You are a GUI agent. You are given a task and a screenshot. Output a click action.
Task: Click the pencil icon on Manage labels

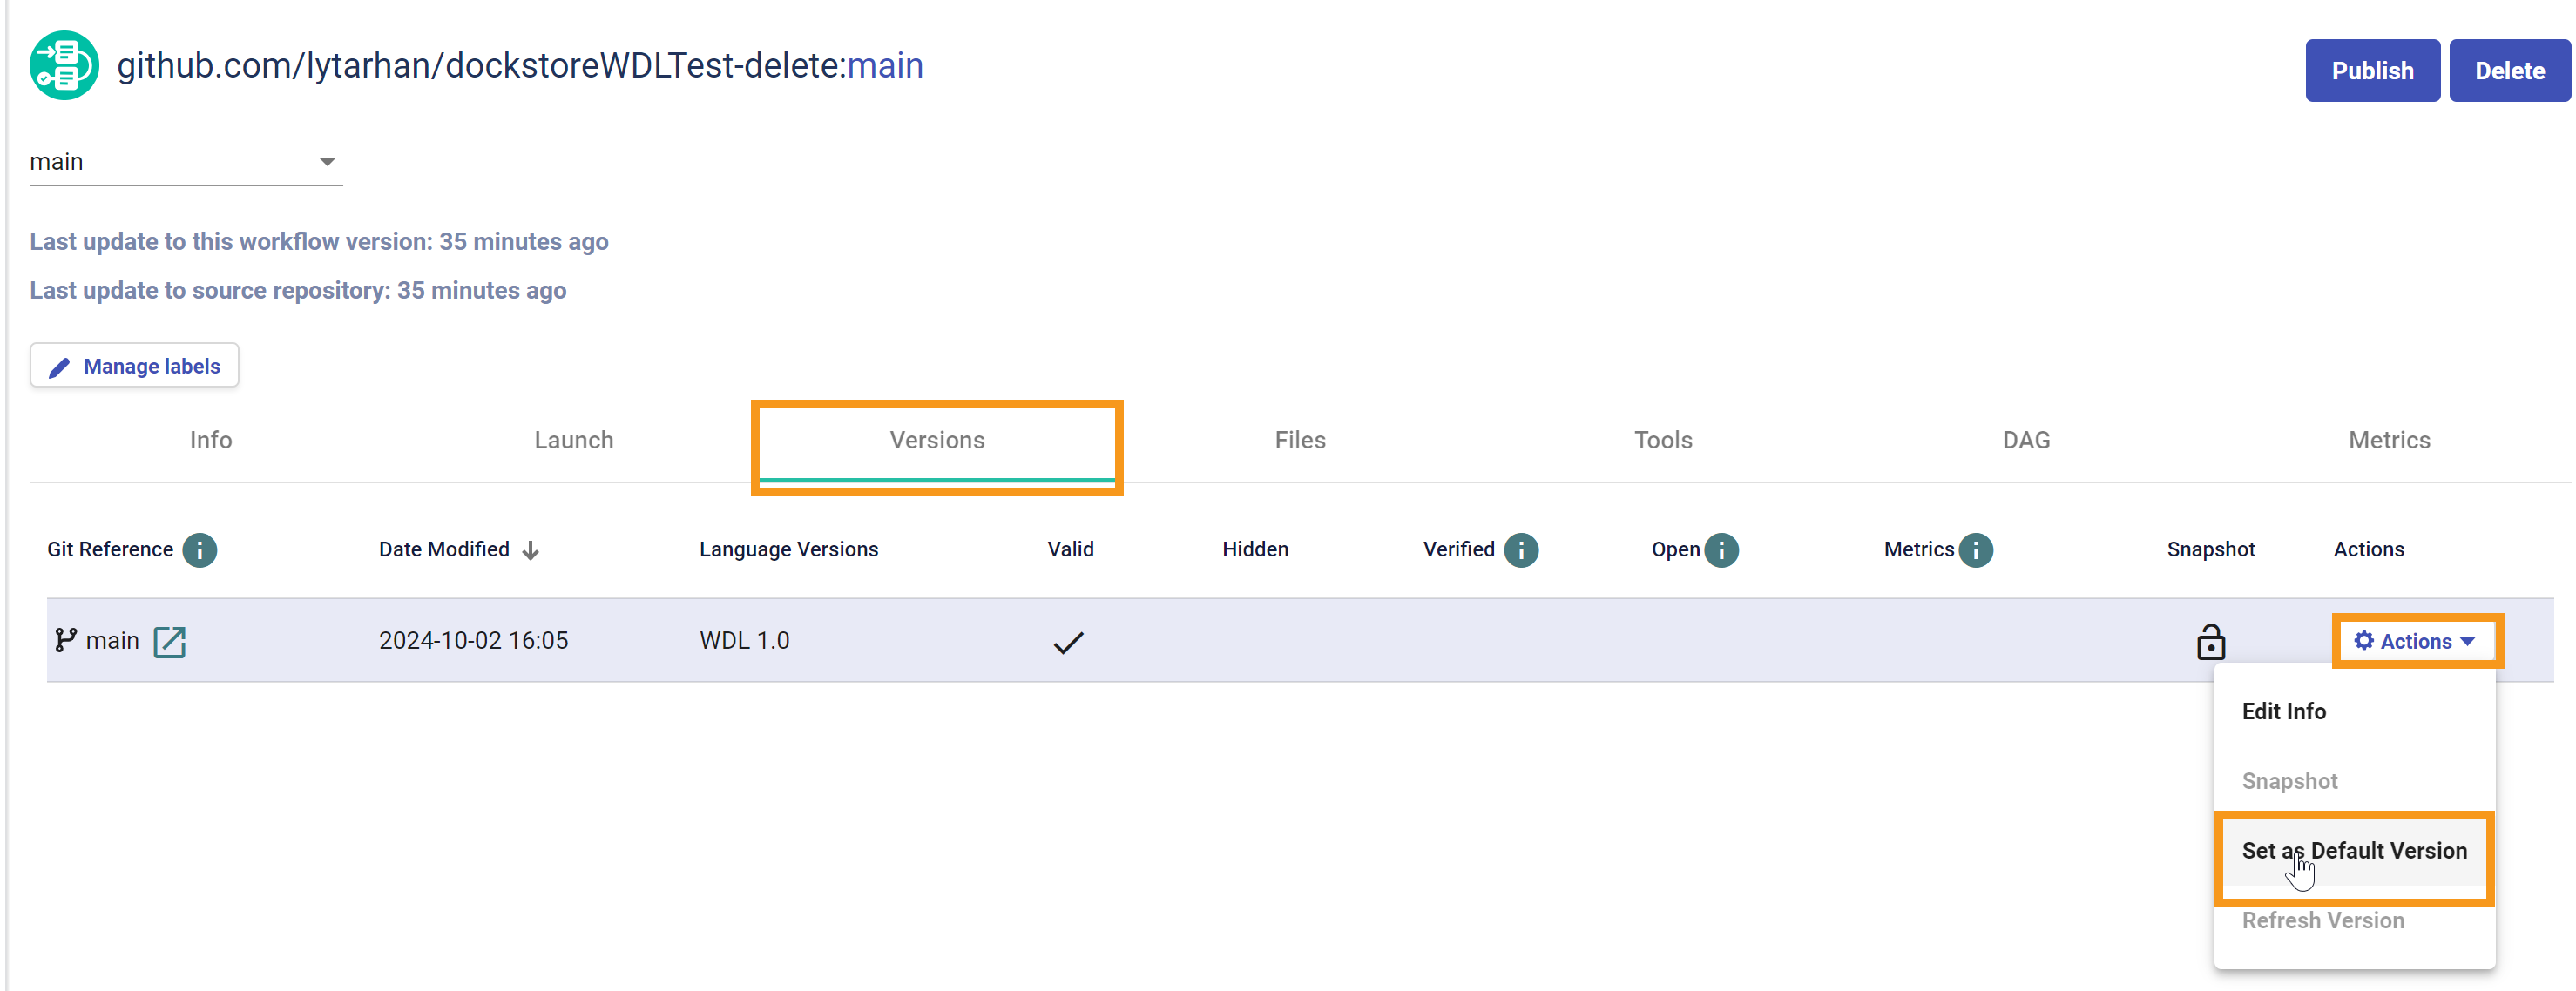pos(60,367)
